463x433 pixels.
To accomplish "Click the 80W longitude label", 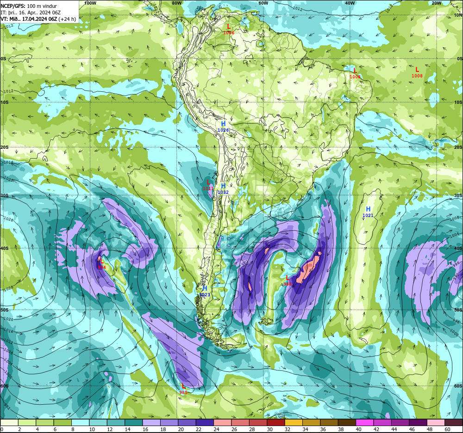I will coord(176,3).
